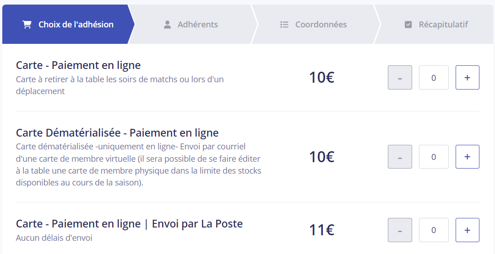The image size is (495, 254).
Task: Click the Carte Dématérialisée - Paiement en ligne title
Action: [117, 132]
